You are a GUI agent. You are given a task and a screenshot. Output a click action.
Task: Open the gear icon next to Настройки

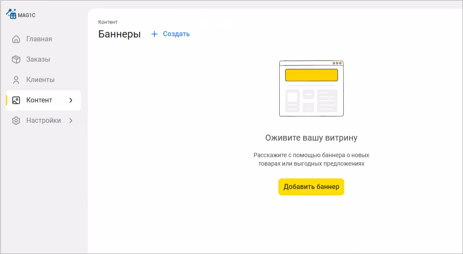coord(16,120)
